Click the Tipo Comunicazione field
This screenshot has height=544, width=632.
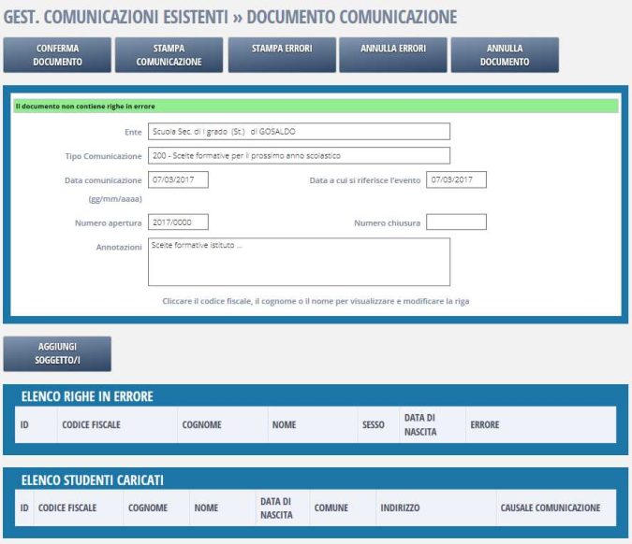point(299,155)
